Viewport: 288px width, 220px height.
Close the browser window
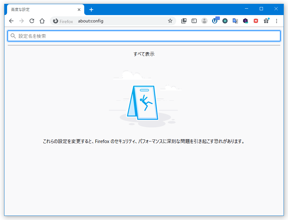pyautogui.click(x=276, y=9)
